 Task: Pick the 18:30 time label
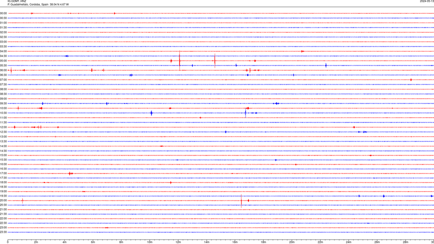[3, 187]
